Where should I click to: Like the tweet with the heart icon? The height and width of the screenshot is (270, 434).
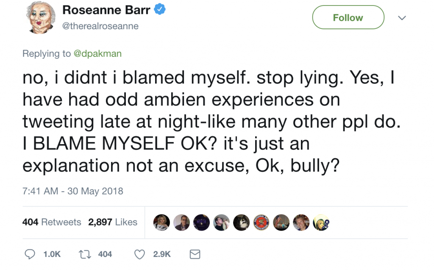coord(140,254)
